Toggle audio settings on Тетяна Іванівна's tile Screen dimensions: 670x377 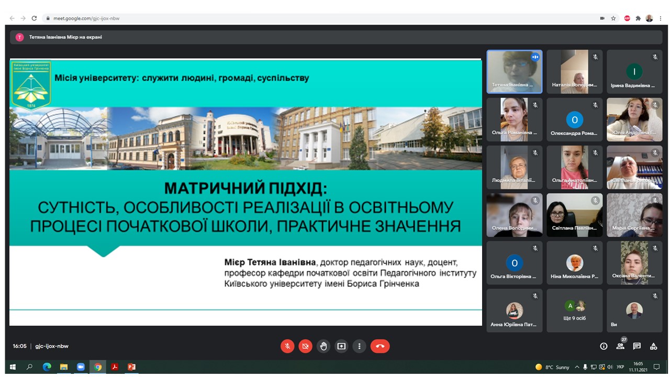click(535, 58)
